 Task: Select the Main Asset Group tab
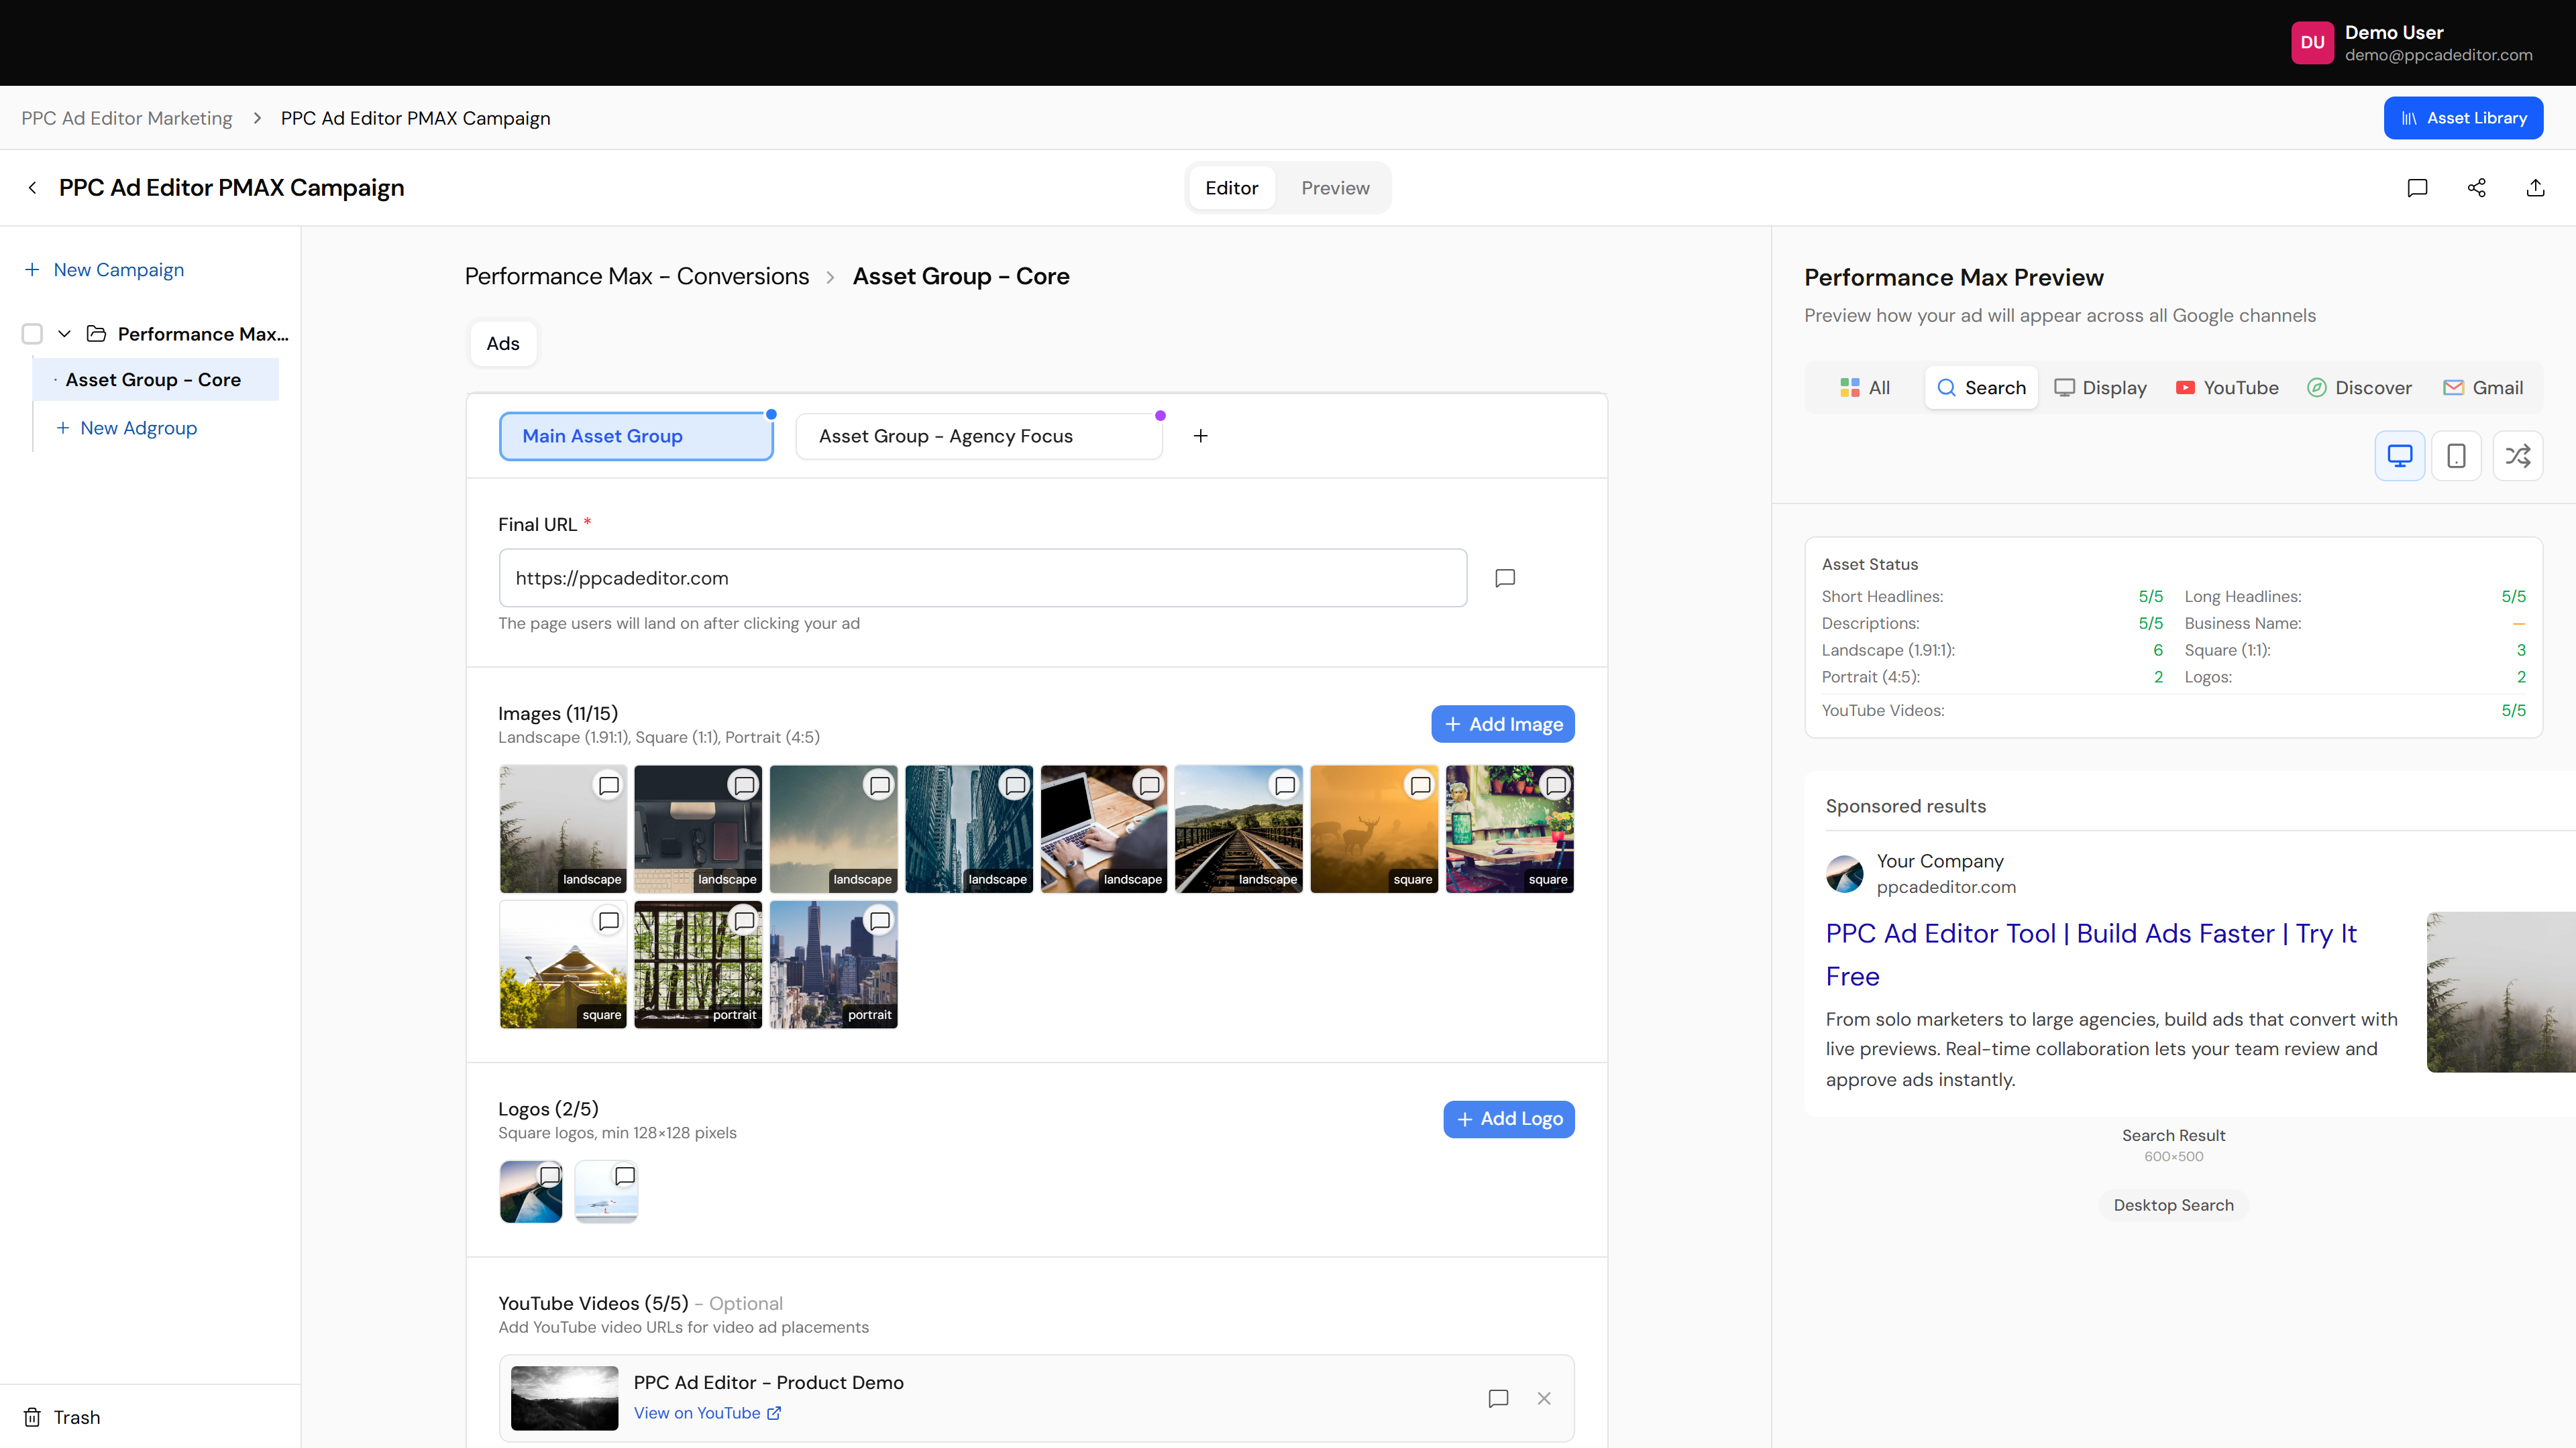tap(636, 436)
